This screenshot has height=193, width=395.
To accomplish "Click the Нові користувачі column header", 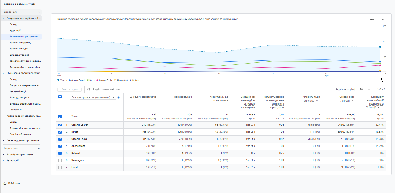I will (182, 97).
